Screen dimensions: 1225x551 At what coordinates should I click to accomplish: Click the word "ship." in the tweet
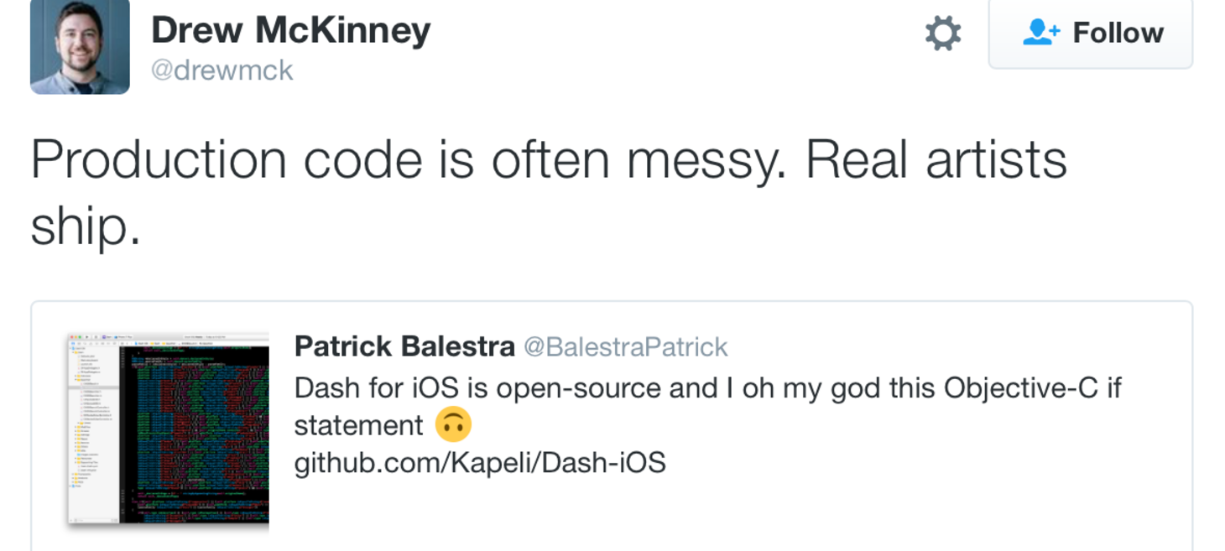point(85,226)
